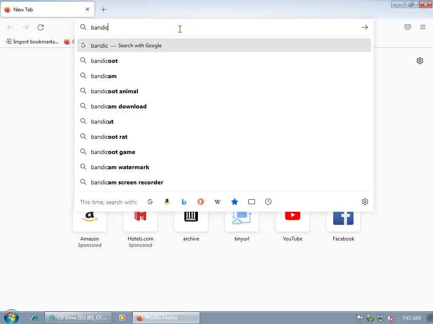The width and height of the screenshot is (433, 324).
Task: Search open tabs icon
Action: (251, 202)
